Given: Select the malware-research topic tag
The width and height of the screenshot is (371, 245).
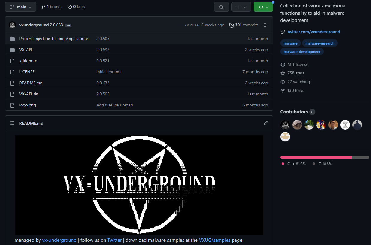Looking at the screenshot, I should [320, 43].
